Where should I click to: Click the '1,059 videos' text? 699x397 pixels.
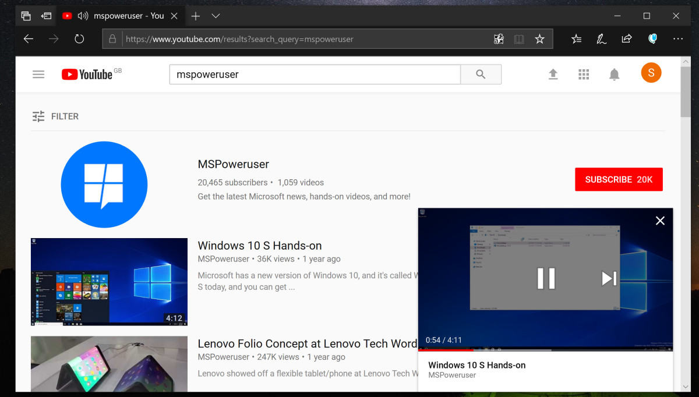click(x=301, y=182)
